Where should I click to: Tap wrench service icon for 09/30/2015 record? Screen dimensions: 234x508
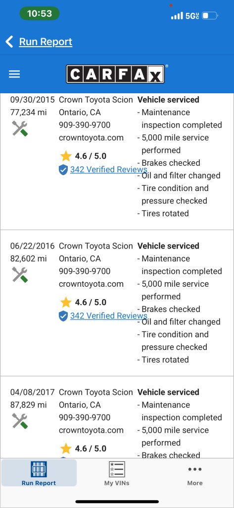pyautogui.click(x=20, y=128)
